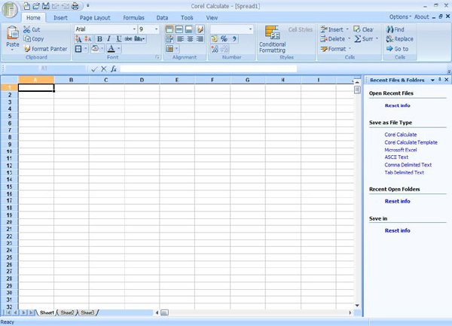Align cell content to bottom
The height and width of the screenshot is (326, 452).
tap(189, 29)
